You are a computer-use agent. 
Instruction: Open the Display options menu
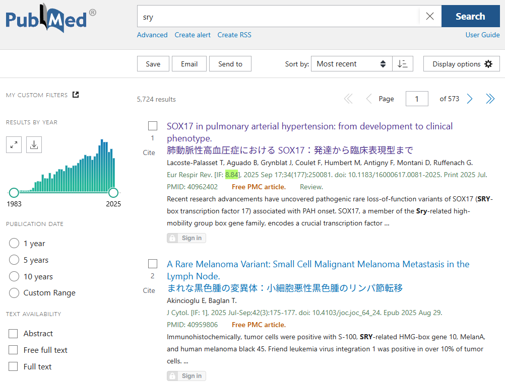pos(462,64)
